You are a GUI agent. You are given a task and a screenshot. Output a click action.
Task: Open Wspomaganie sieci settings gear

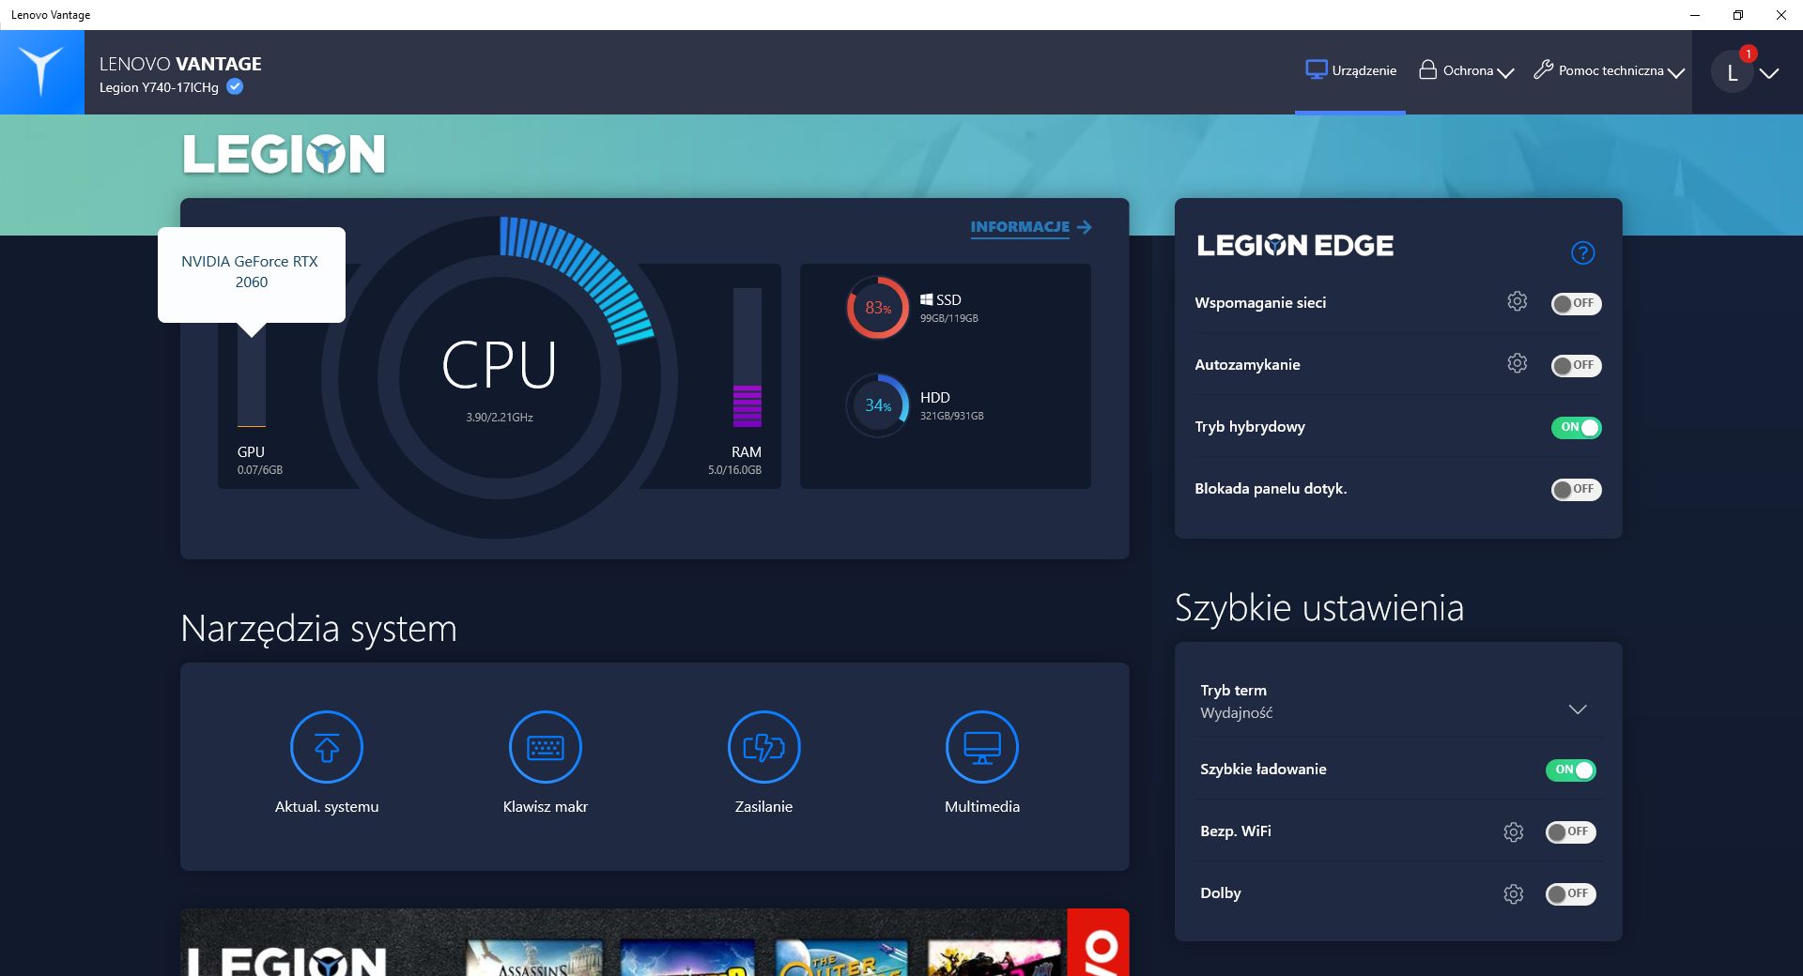pyautogui.click(x=1517, y=301)
